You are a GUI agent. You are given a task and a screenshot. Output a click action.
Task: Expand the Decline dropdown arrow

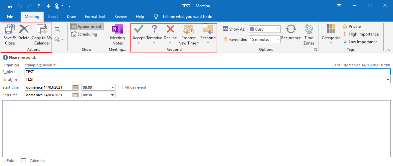pos(170,43)
